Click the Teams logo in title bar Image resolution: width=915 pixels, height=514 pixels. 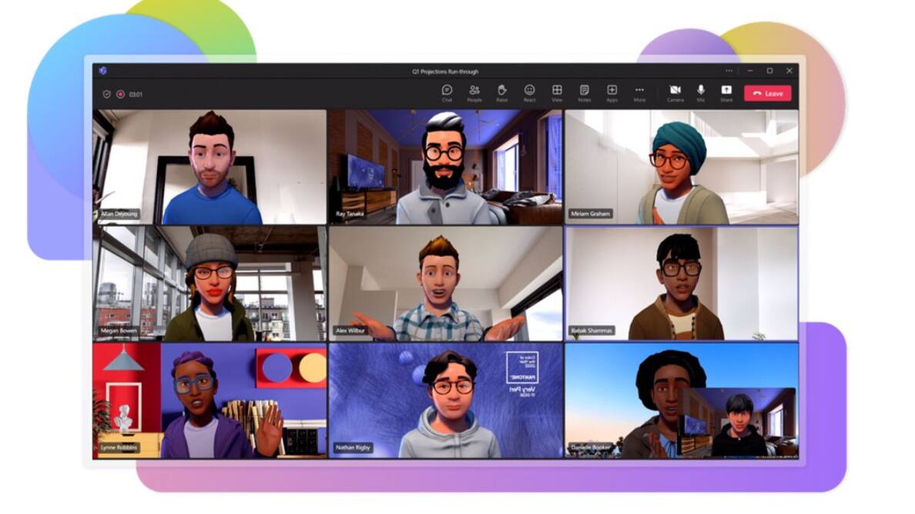(x=102, y=71)
